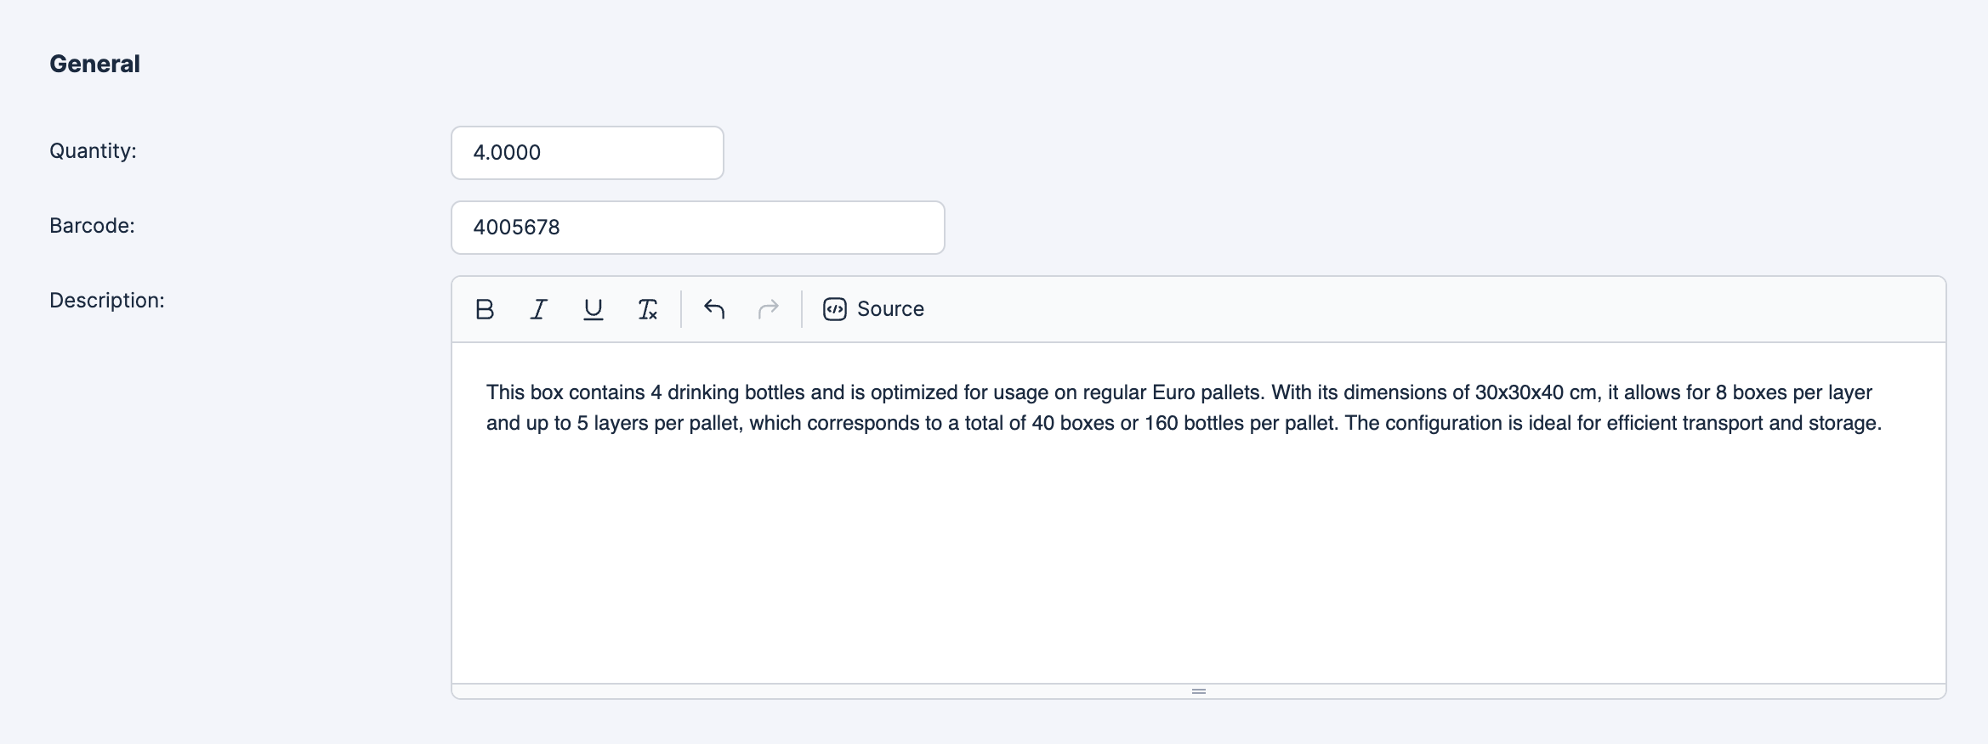
Task: Click the Barcode label
Action: pyautogui.click(x=92, y=226)
